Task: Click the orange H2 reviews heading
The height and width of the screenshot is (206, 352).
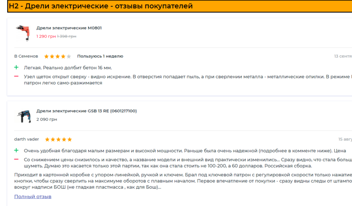Action: [x=101, y=6]
